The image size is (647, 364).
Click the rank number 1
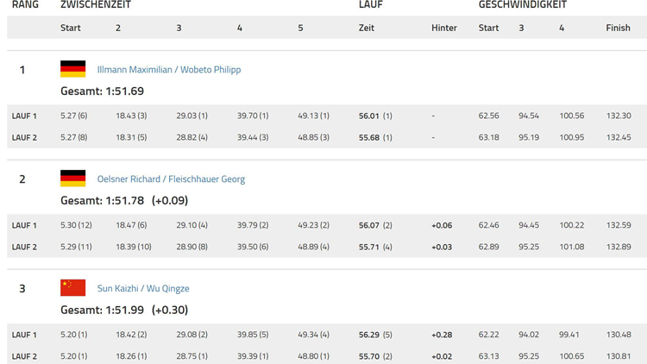pyautogui.click(x=22, y=70)
